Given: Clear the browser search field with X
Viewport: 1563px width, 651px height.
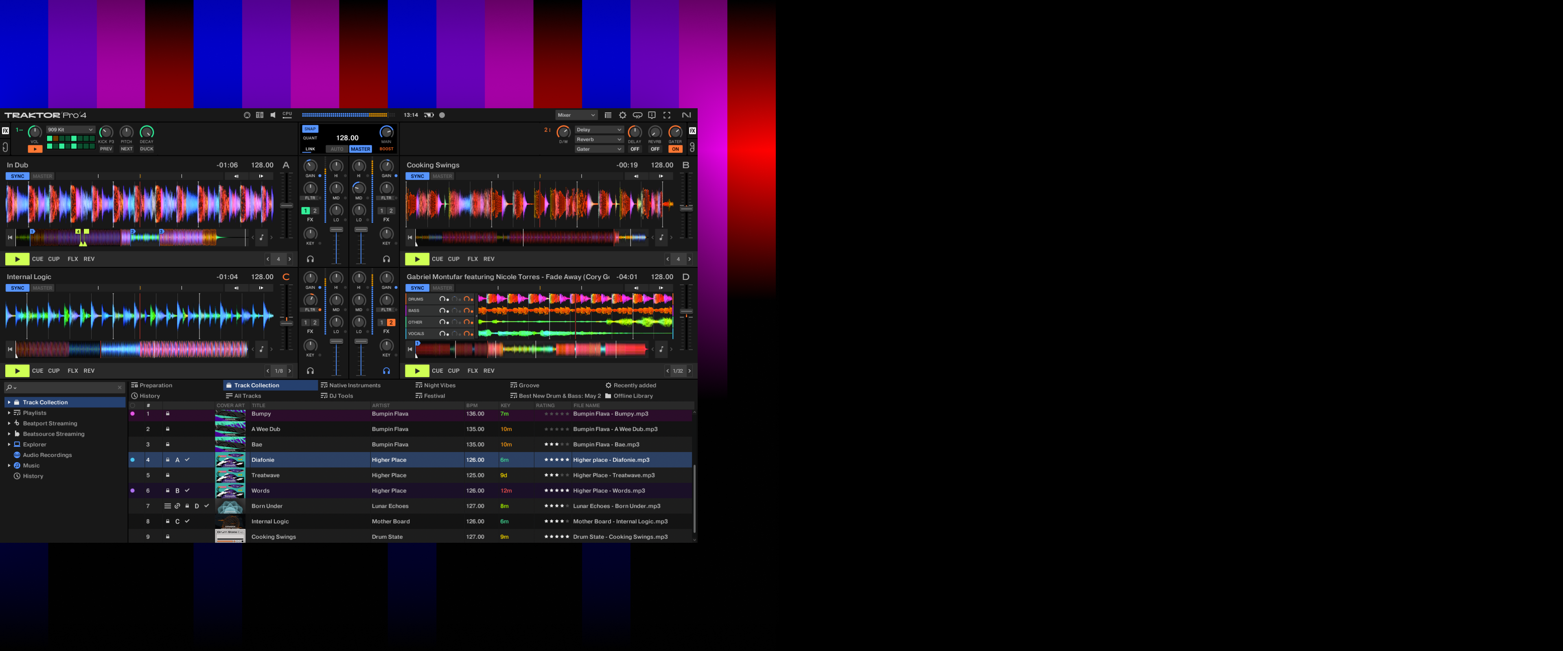Looking at the screenshot, I should click(120, 388).
